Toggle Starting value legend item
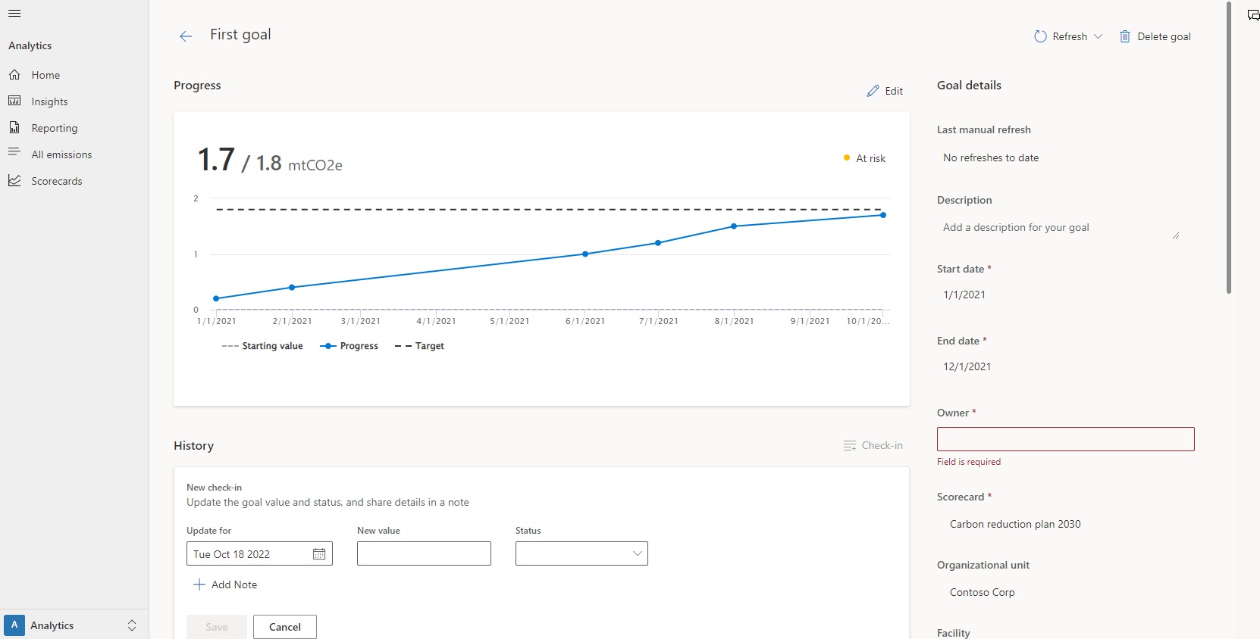The height and width of the screenshot is (639, 1260). click(x=262, y=346)
